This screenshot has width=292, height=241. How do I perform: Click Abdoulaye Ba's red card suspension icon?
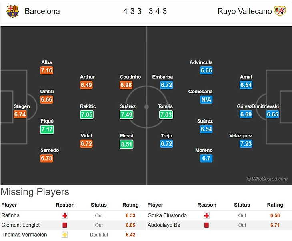tap(206, 225)
